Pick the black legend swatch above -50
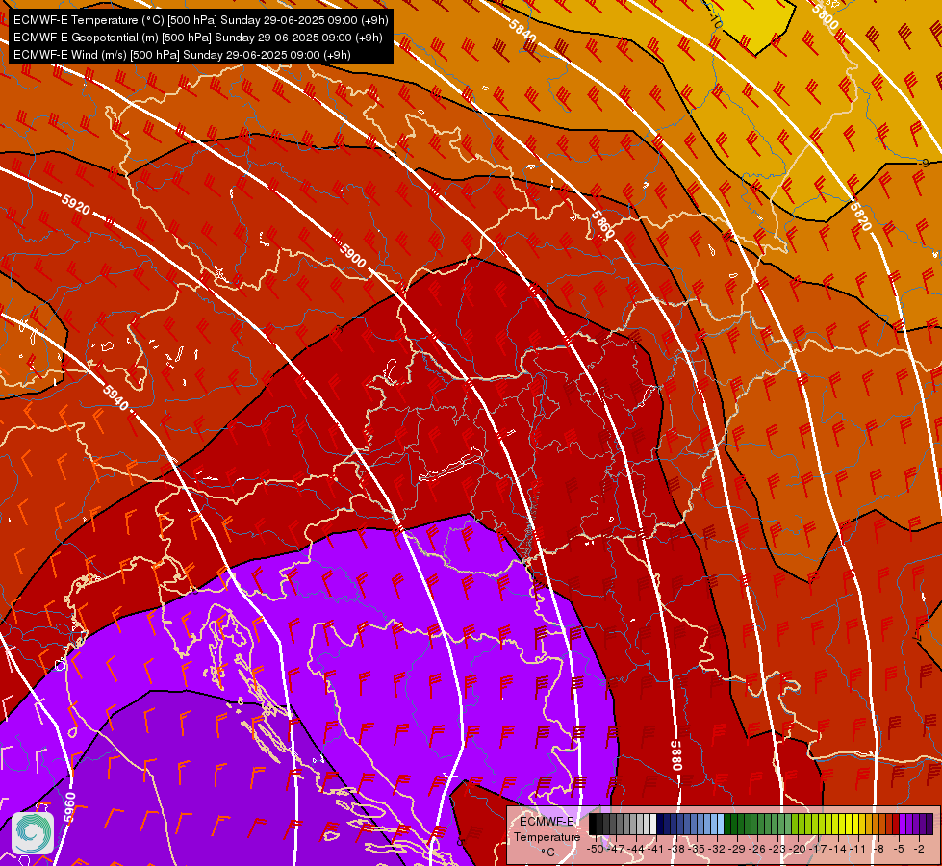 point(593,824)
